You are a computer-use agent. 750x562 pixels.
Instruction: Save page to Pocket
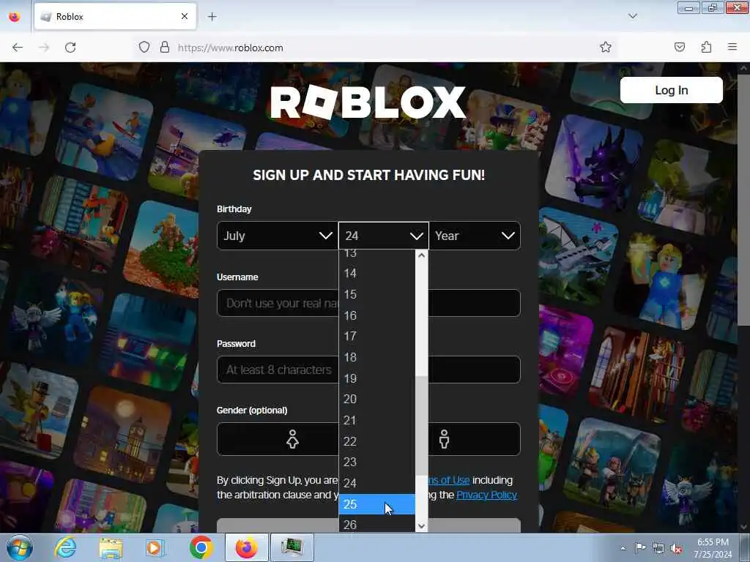tap(680, 48)
